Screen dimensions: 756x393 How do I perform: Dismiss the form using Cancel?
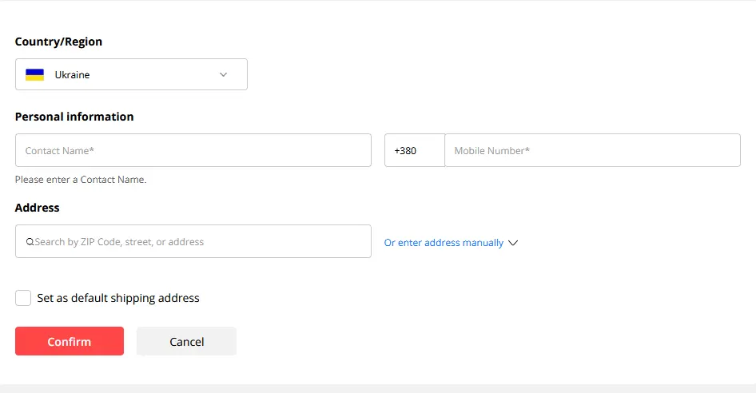[186, 341]
